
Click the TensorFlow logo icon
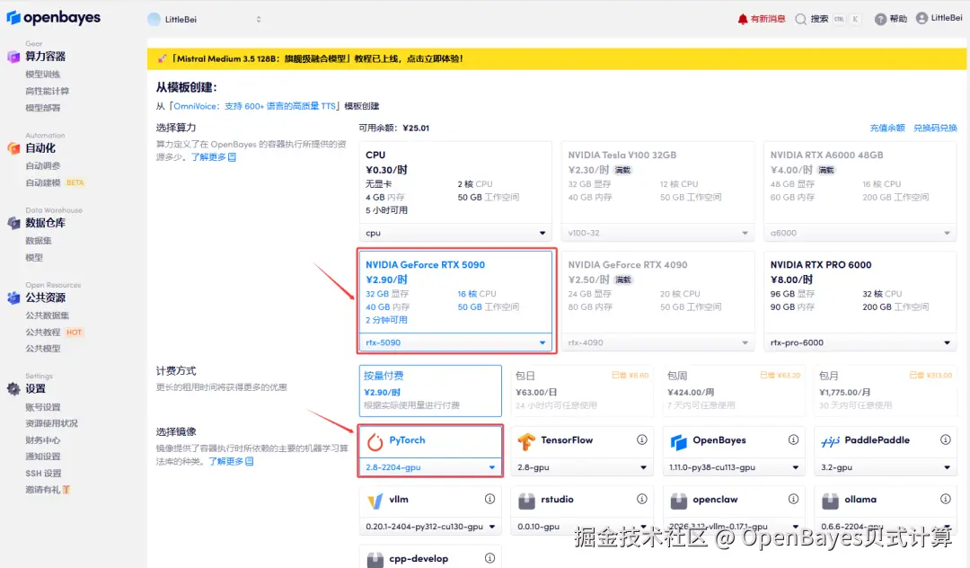tap(526, 442)
